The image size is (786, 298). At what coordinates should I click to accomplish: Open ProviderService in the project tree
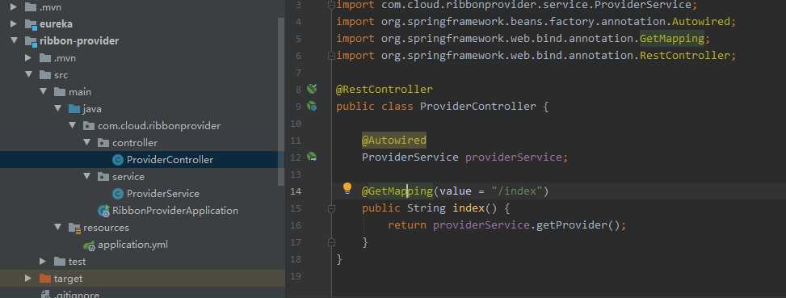coord(163,194)
